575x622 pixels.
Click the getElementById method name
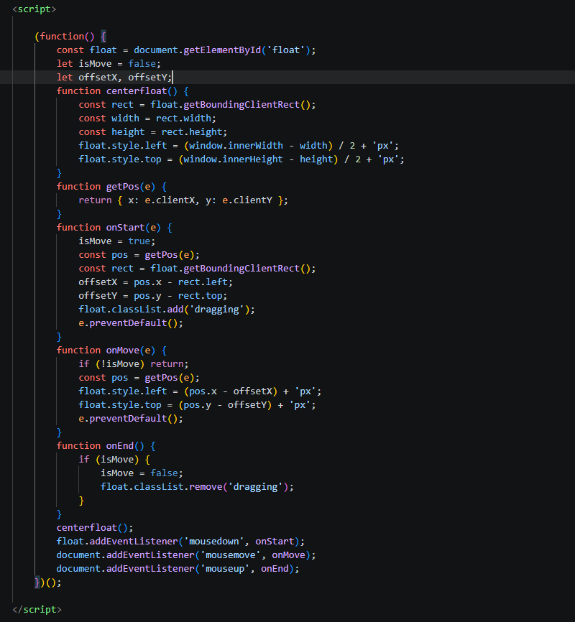tap(222, 50)
